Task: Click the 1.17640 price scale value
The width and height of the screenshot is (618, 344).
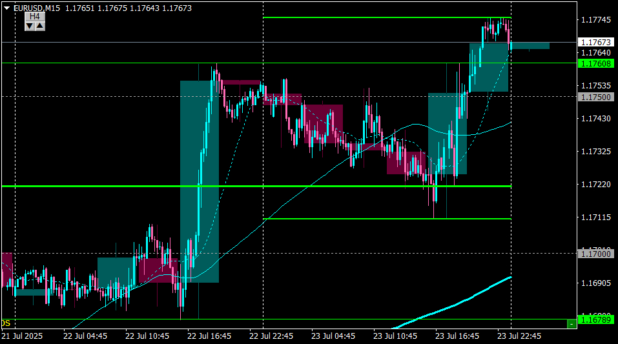Action: tap(596, 53)
